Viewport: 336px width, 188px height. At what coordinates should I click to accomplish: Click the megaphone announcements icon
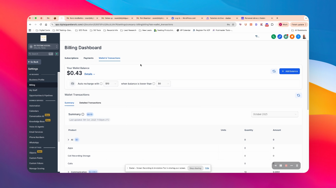coord(286,37)
